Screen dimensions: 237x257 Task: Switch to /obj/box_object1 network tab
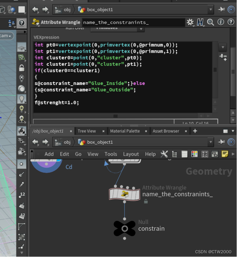[48, 131]
